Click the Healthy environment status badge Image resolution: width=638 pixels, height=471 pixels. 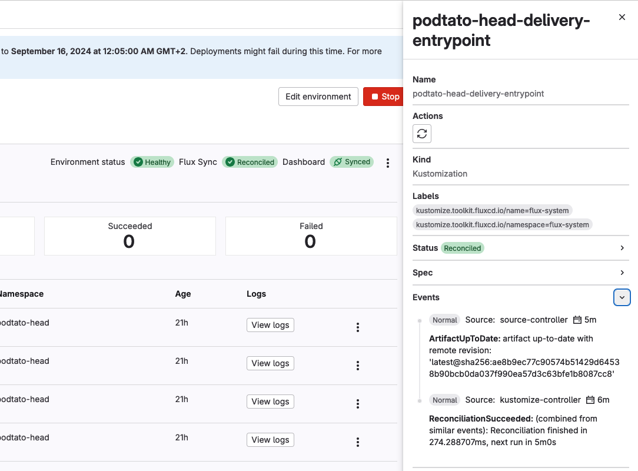click(152, 162)
